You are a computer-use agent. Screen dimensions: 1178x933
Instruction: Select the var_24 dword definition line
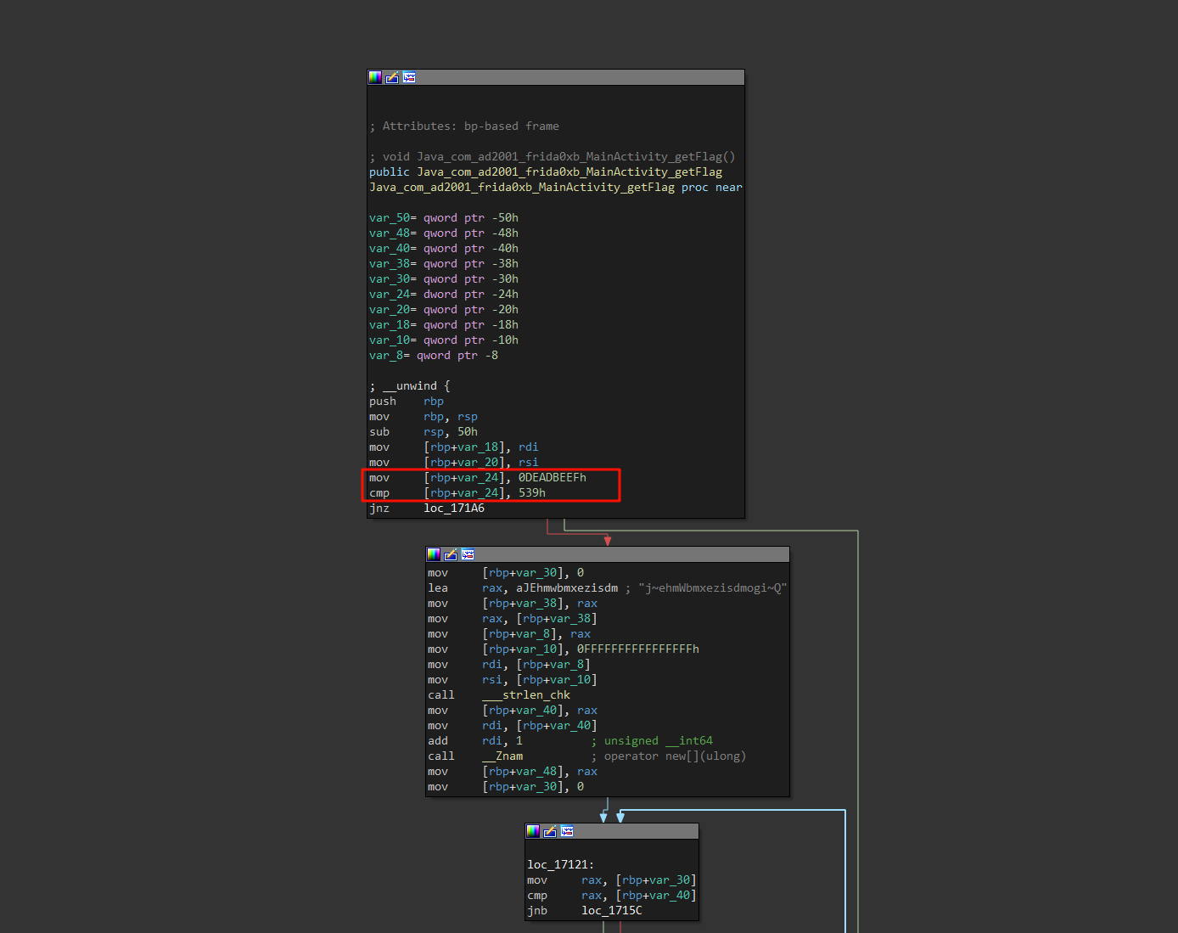[x=443, y=295]
